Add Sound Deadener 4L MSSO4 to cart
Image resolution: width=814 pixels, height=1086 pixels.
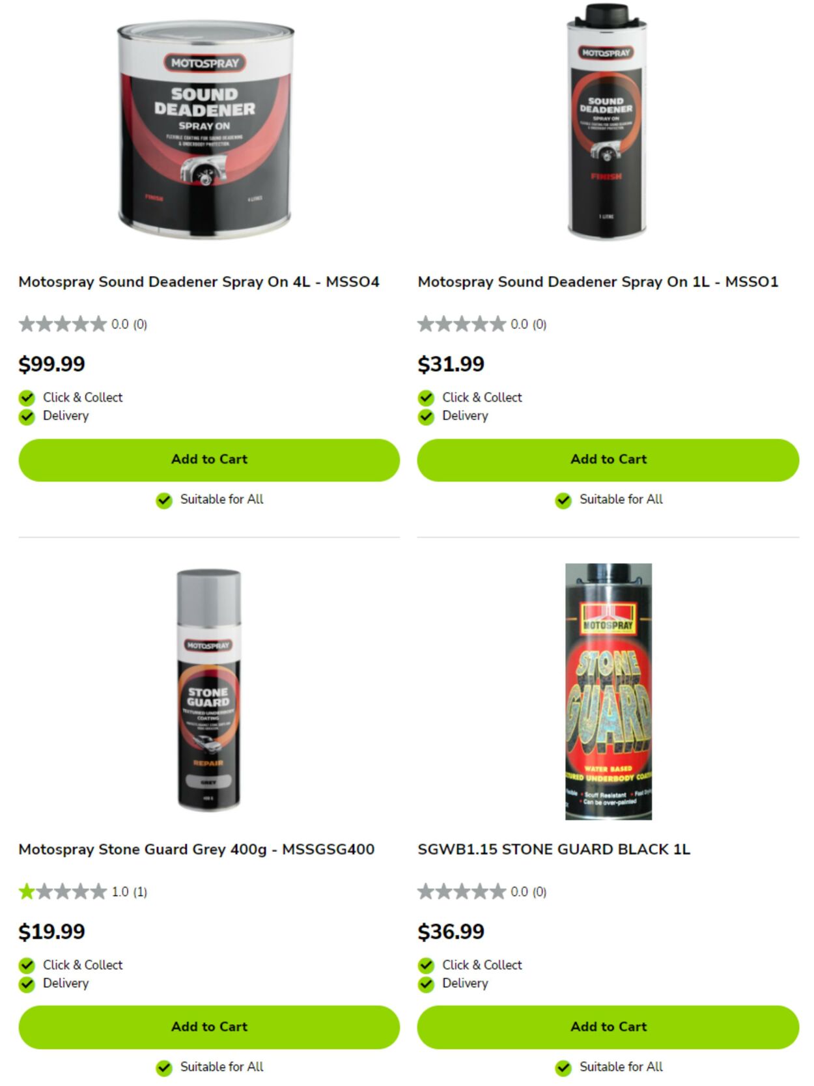209,460
